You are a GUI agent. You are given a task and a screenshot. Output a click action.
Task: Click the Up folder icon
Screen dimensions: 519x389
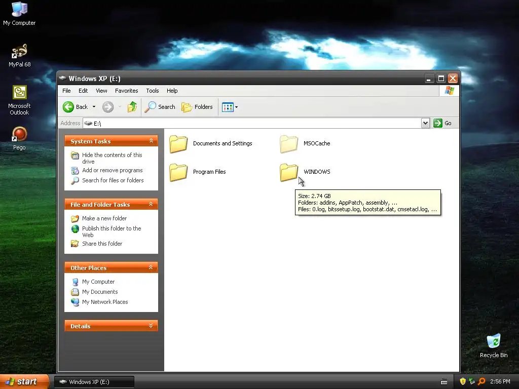[x=132, y=107]
